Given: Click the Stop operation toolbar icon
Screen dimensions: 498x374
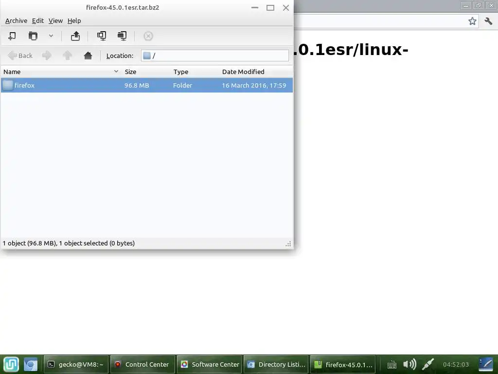Looking at the screenshot, I should 148,36.
